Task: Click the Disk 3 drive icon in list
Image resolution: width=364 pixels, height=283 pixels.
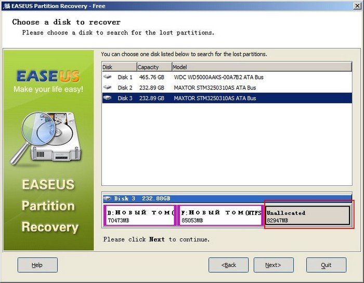Action: tap(108, 98)
